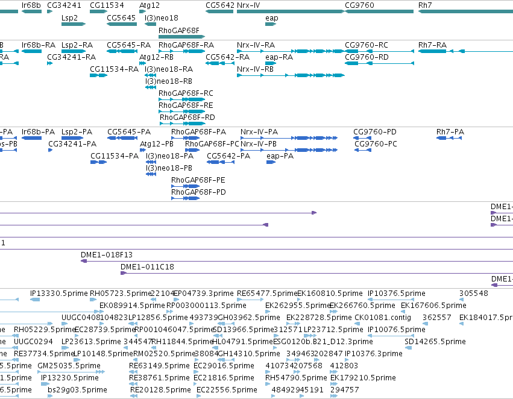
Task: Select transcript CG34241-RA
Action: coord(71,57)
